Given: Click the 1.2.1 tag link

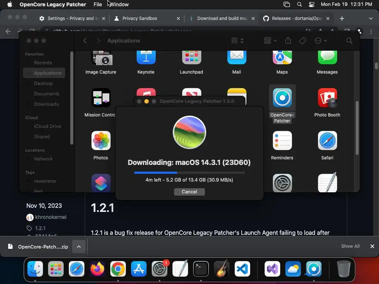Looking at the screenshot, I should click(x=40, y=228).
